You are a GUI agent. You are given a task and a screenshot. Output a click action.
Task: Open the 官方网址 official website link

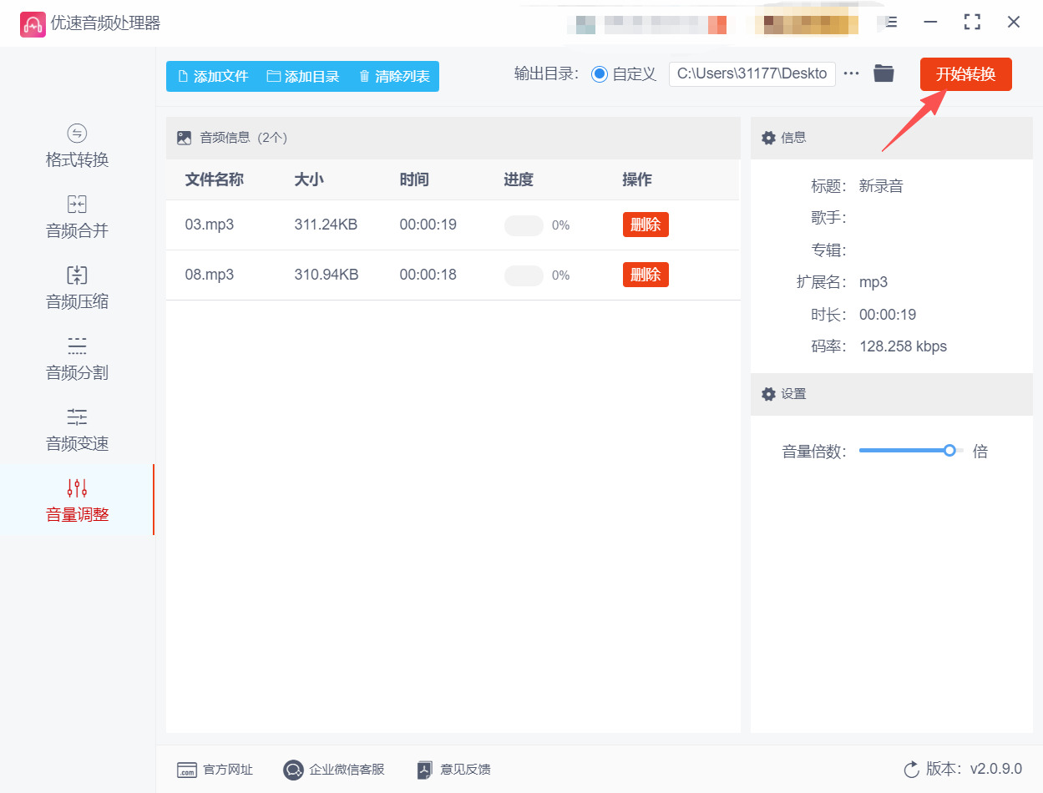(x=215, y=770)
